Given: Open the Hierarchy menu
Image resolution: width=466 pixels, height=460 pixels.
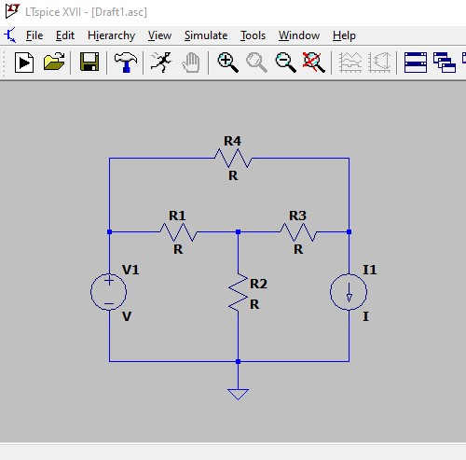Looking at the screenshot, I should coord(111,35).
